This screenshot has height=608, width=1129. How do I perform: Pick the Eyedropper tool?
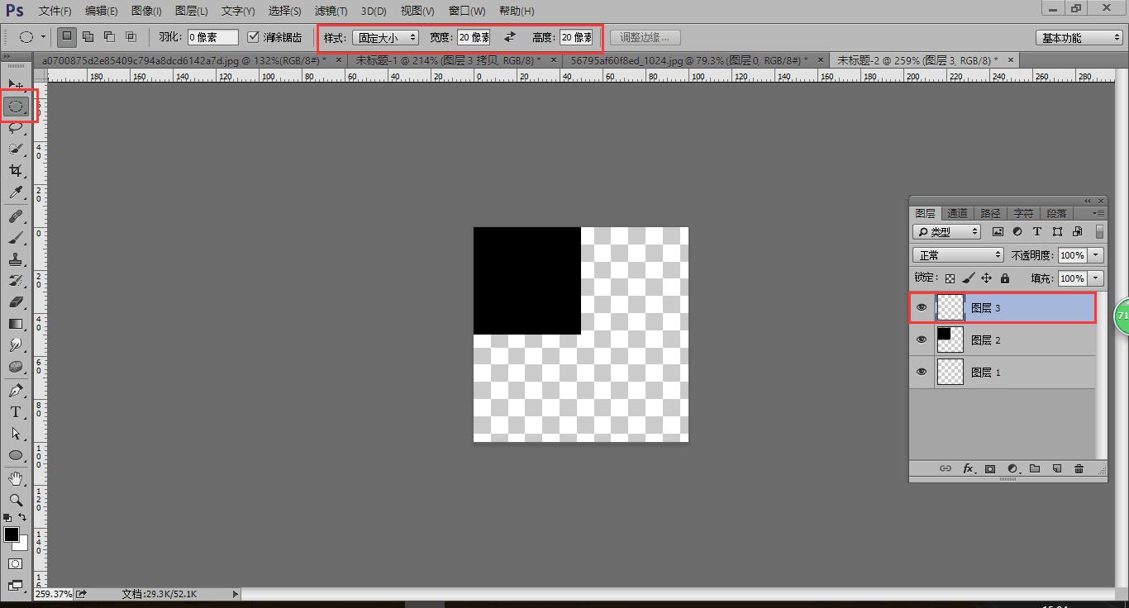pos(16,192)
